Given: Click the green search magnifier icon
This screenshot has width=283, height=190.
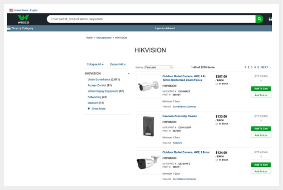Looking at the screenshot, I should 259,19.
